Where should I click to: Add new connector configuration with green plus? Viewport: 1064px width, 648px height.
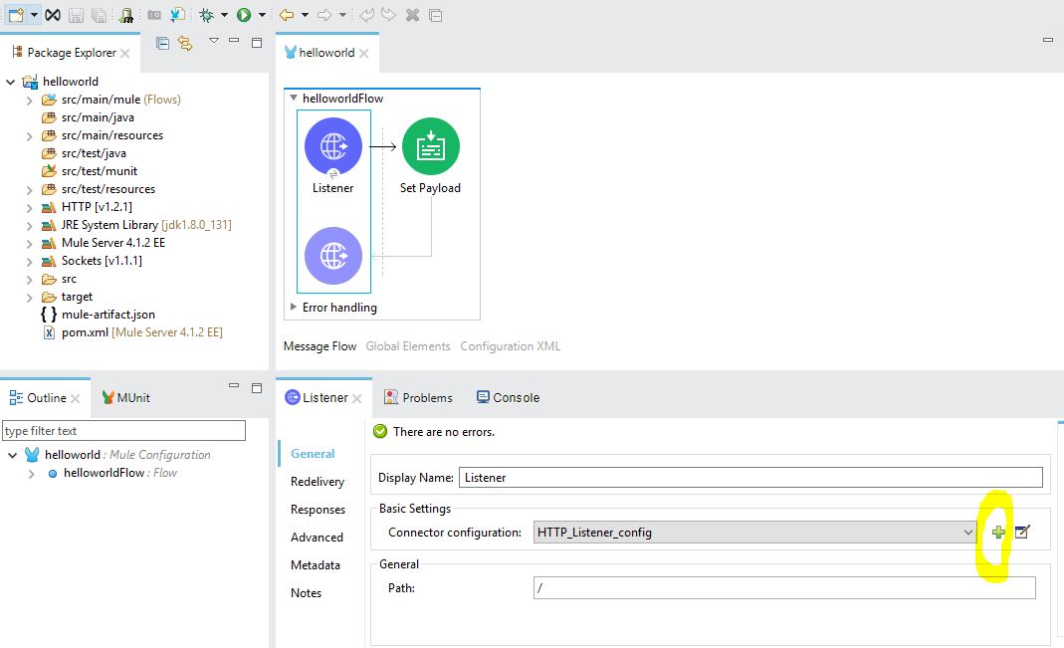click(998, 533)
